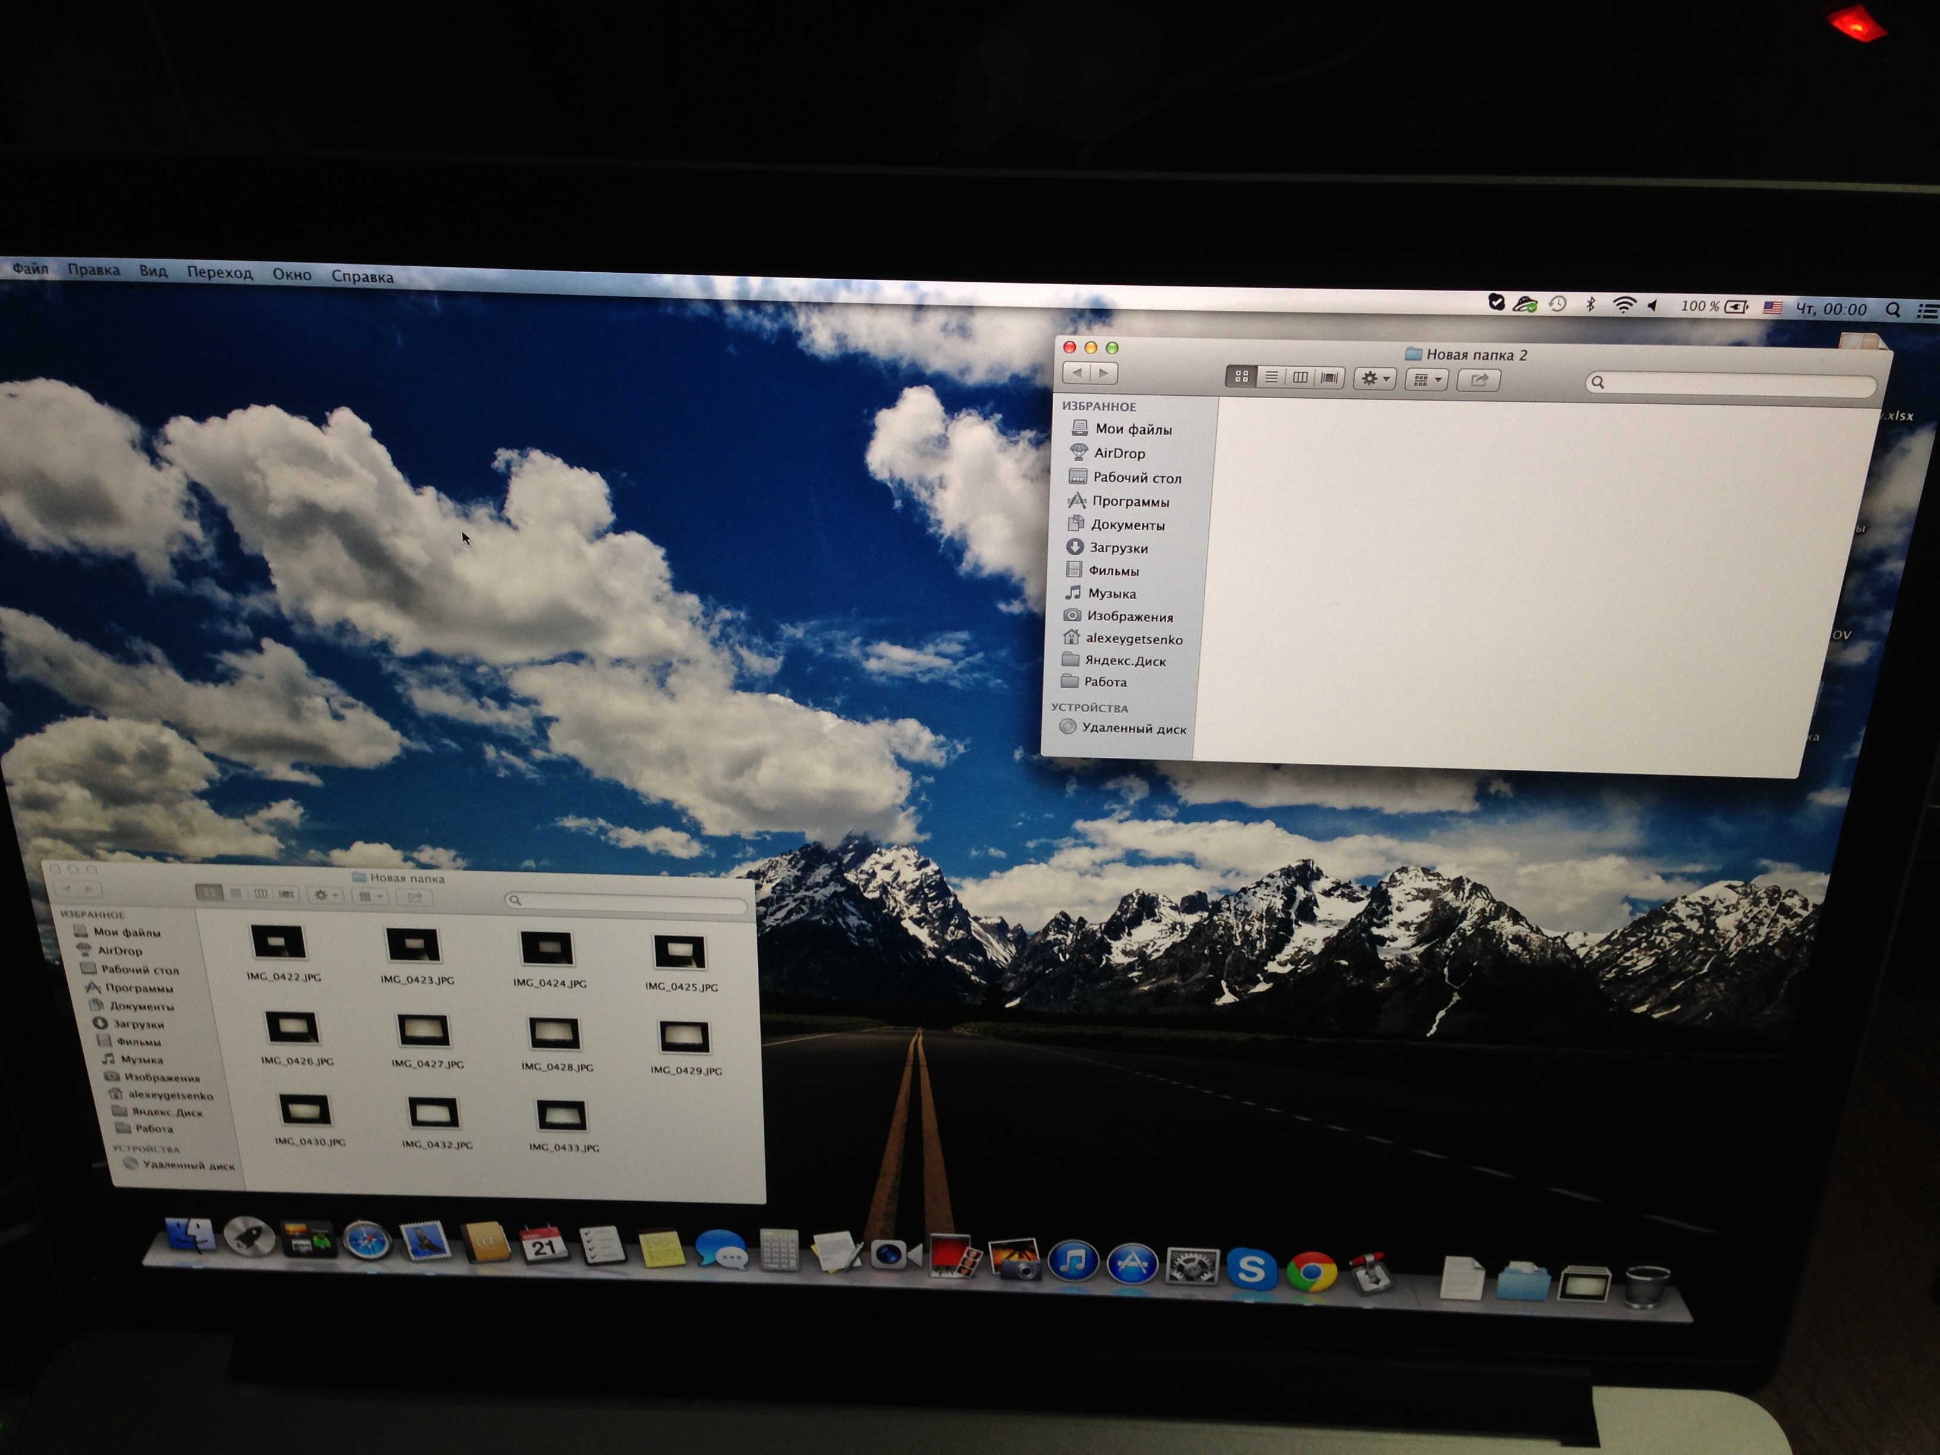Open Spotlight search magnifier in menu bar
This screenshot has height=1455, width=1940.
coord(1892,310)
